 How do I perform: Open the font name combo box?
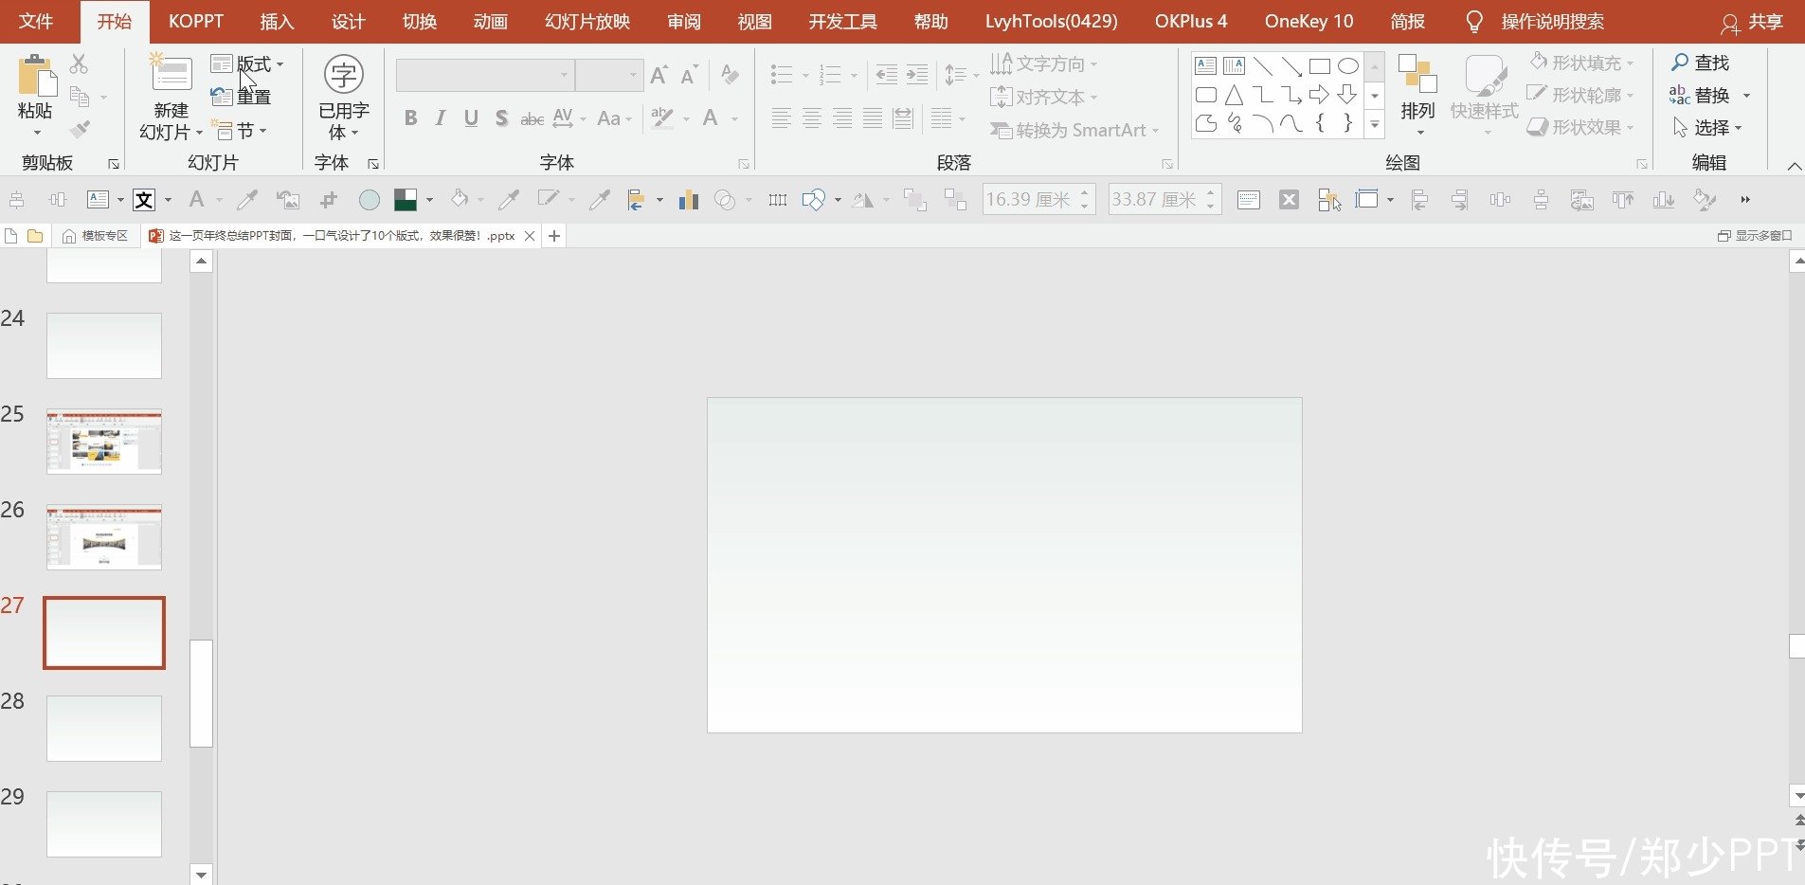click(x=485, y=75)
